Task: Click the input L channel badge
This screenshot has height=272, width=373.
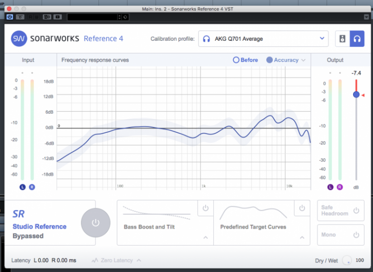Action: click(23, 187)
